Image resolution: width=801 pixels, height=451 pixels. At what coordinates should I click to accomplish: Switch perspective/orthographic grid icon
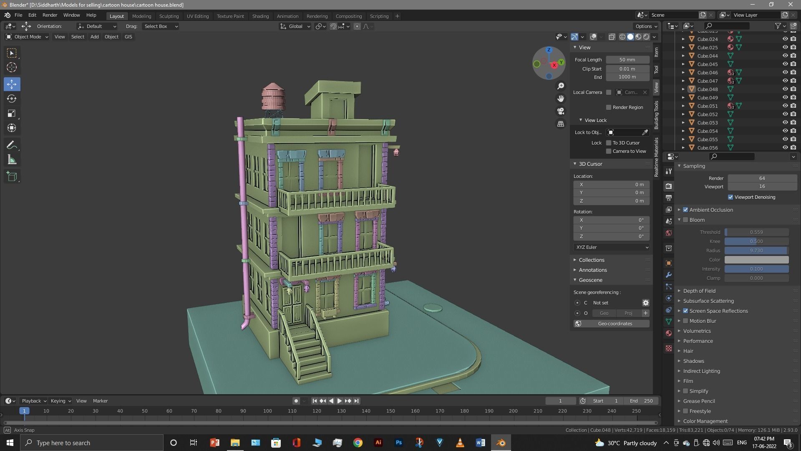[561, 124]
